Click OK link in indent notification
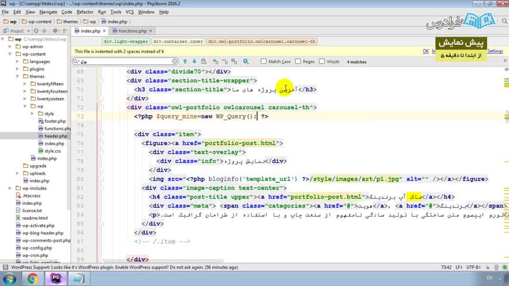Image resolution: width=509 pixels, height=286 pixels. (x=426, y=51)
